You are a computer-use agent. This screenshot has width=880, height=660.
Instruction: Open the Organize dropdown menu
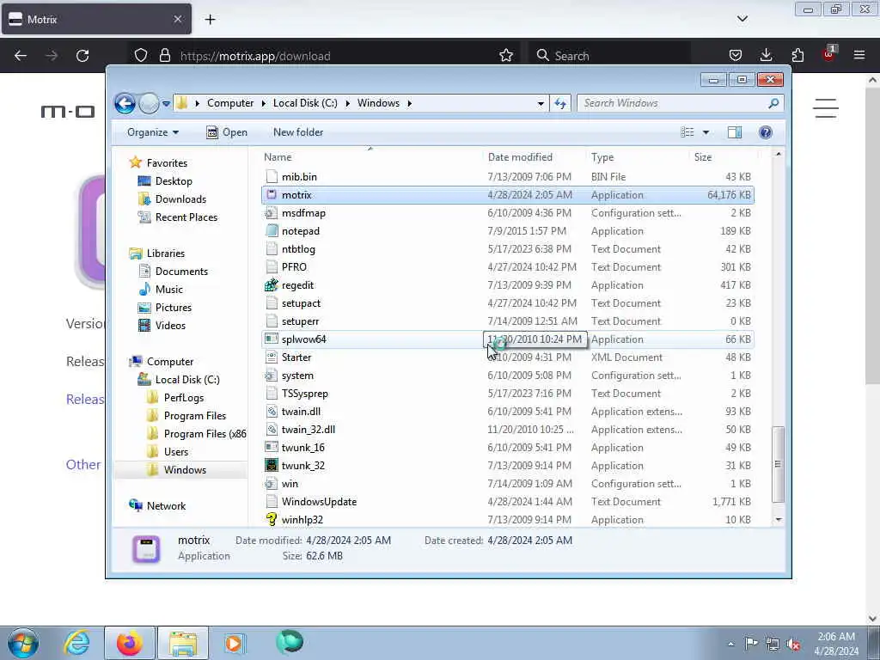pos(153,132)
